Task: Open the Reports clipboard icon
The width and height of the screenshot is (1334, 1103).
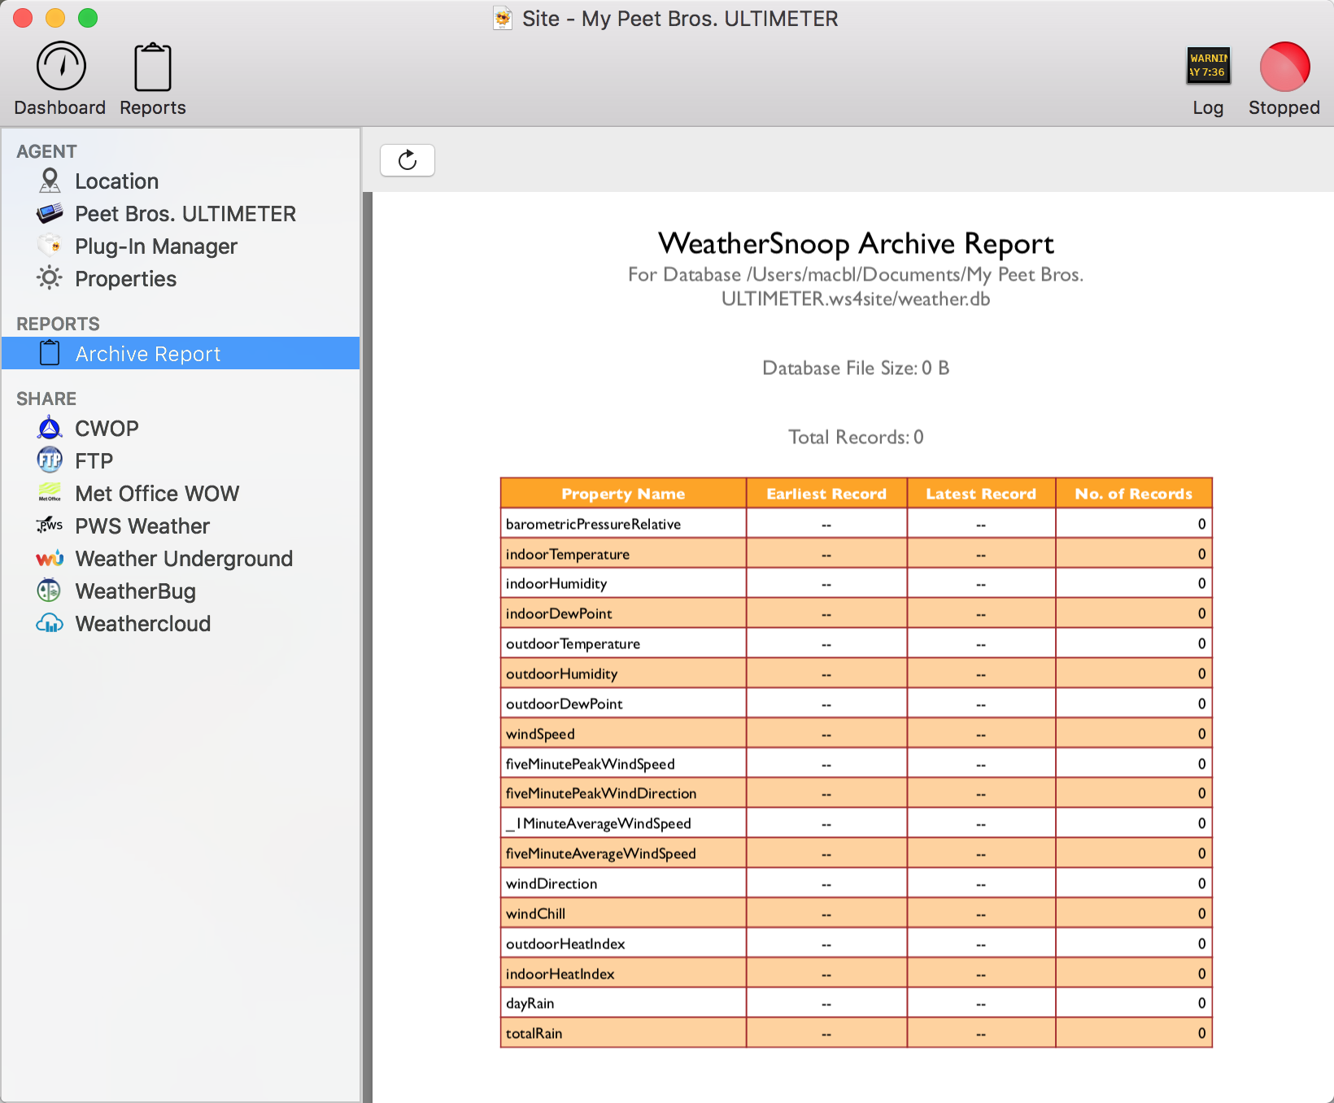Action: coord(152,67)
